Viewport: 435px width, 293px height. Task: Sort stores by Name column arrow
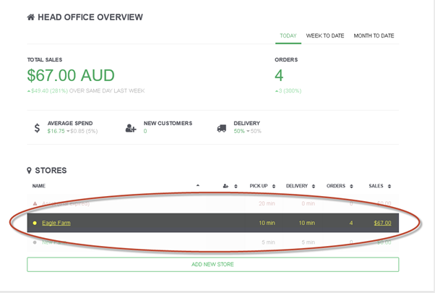click(198, 186)
